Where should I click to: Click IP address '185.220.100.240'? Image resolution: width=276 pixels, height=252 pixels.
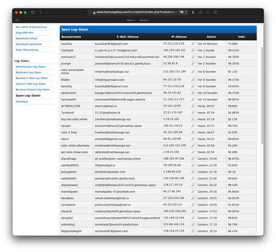coord(174,211)
